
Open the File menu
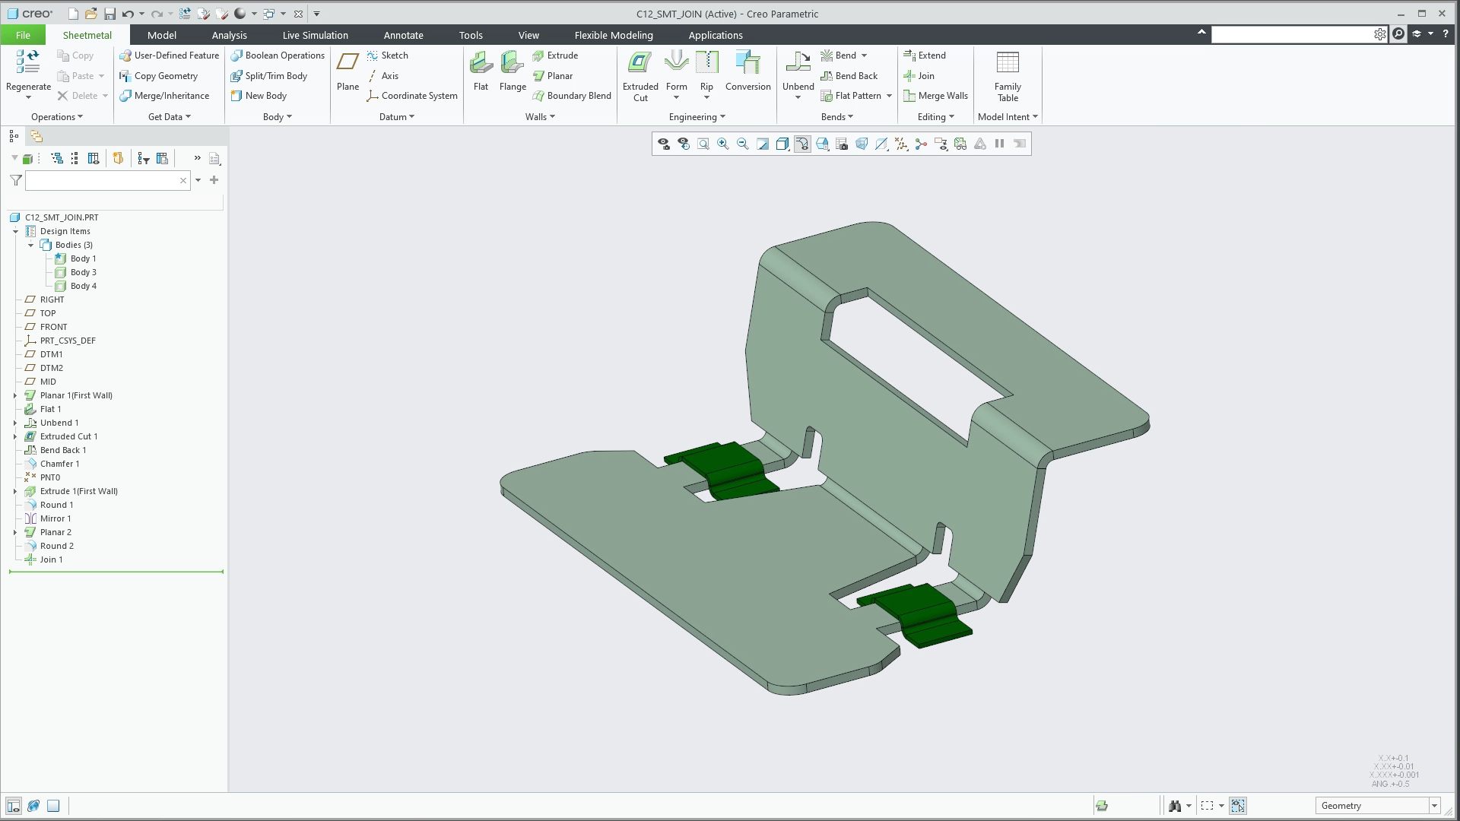tap(23, 35)
